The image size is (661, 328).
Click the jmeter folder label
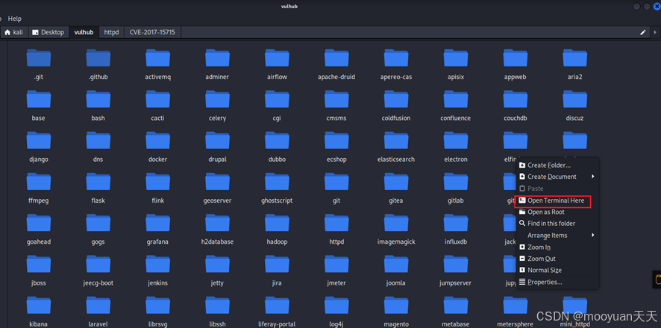click(x=336, y=283)
